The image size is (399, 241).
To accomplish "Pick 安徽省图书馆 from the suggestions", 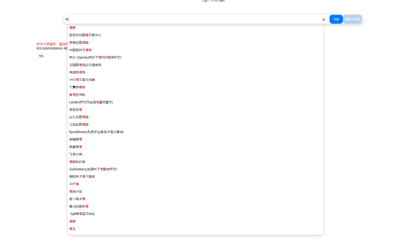I will (x=195, y=43).
